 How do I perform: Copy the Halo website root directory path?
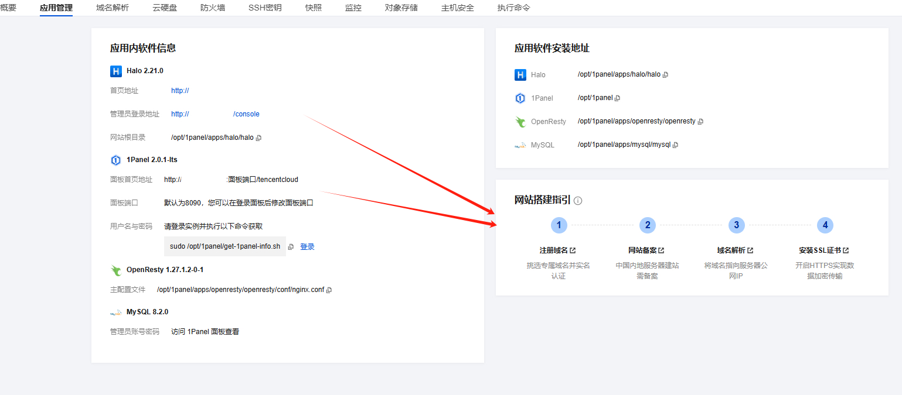tap(259, 138)
